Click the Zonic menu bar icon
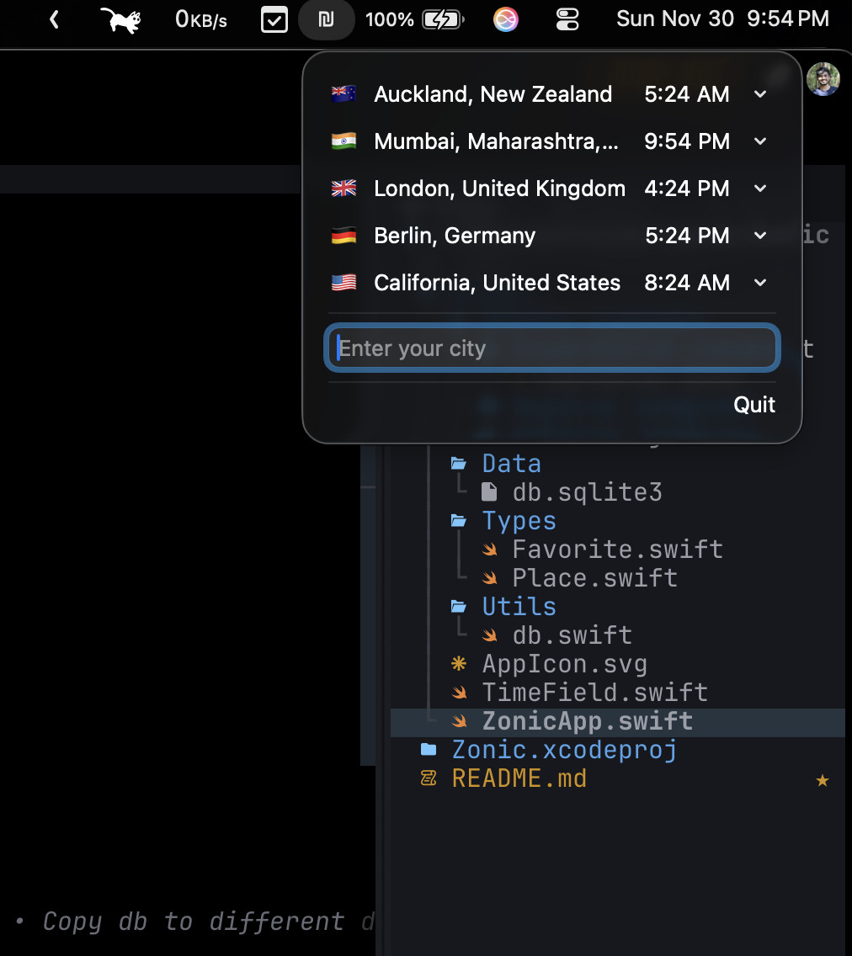 click(326, 19)
